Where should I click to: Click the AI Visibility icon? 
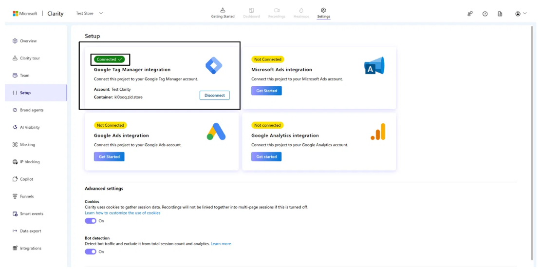click(x=15, y=127)
